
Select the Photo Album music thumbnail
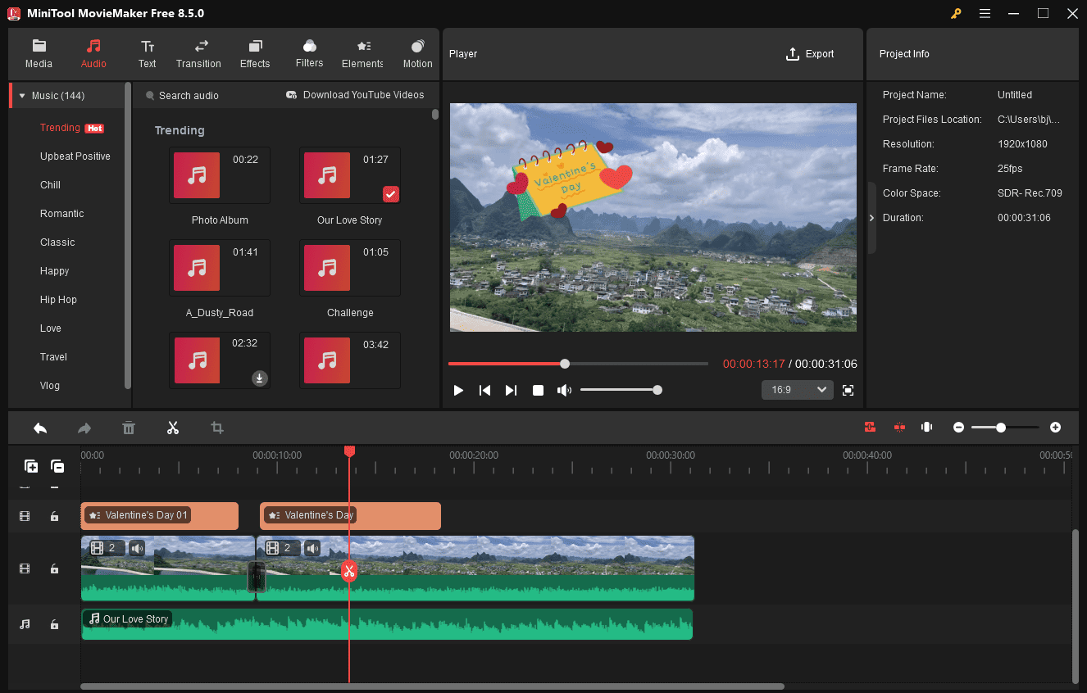pyautogui.click(x=196, y=174)
